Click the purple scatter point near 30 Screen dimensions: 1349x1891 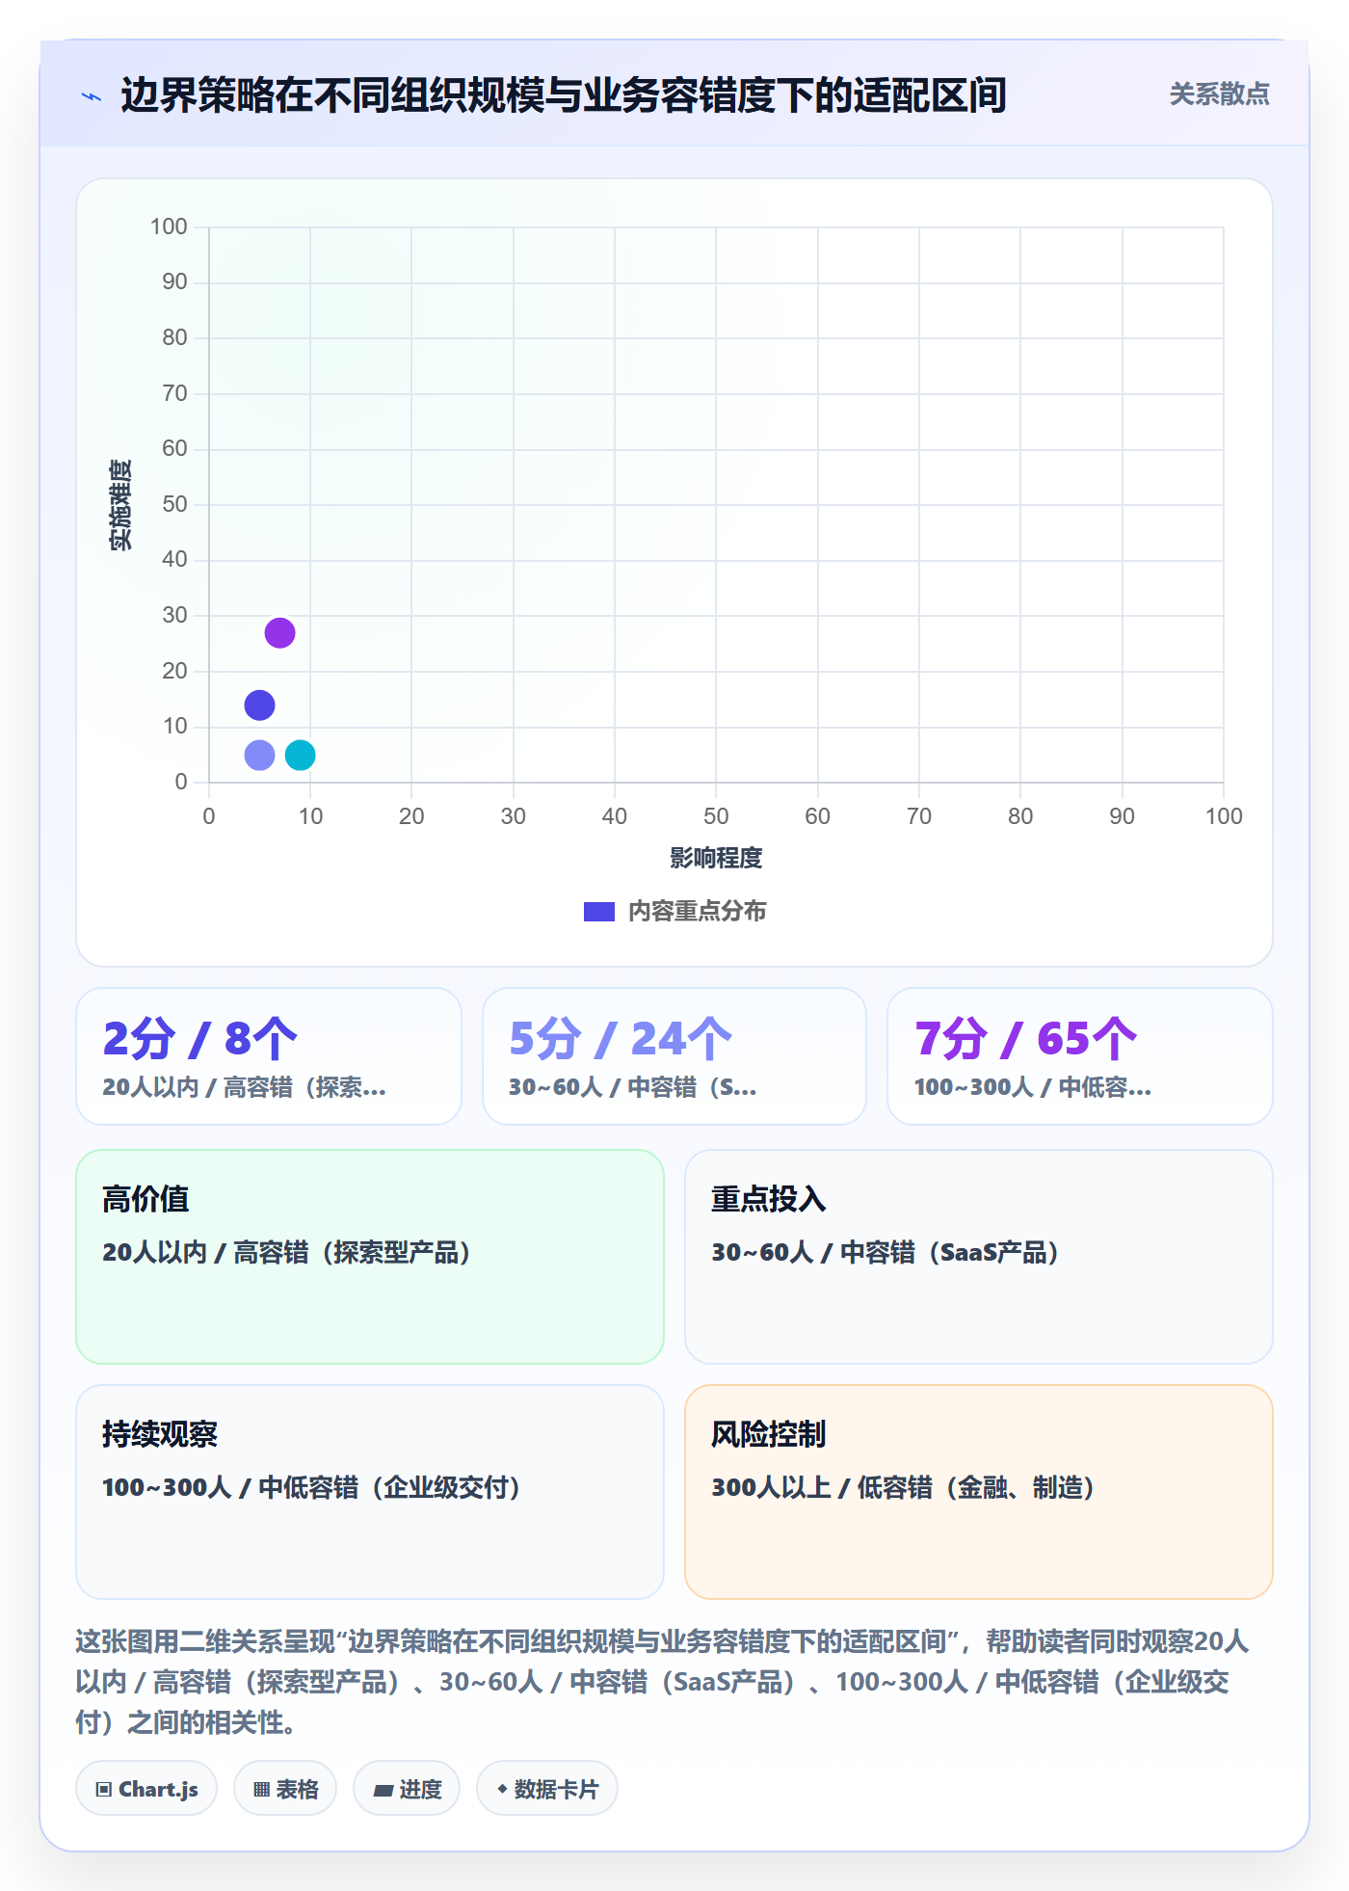click(x=279, y=633)
